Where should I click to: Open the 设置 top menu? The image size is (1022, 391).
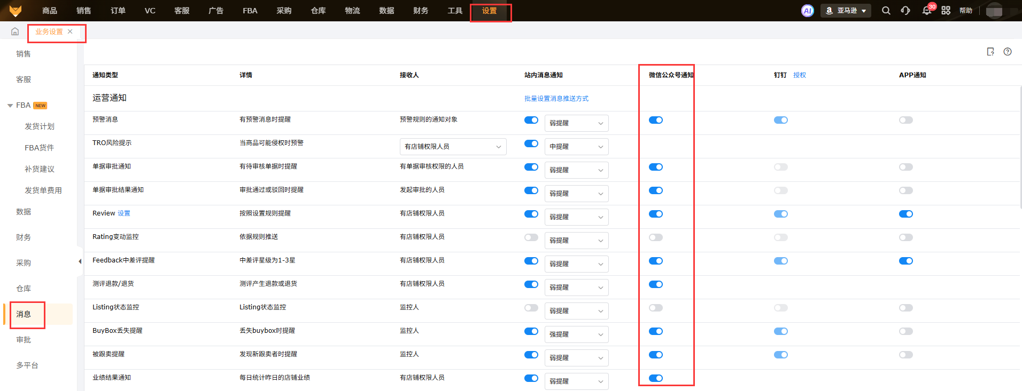[x=489, y=11]
